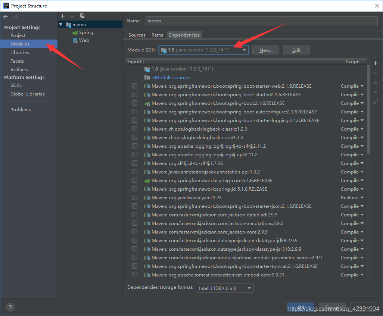Toggle export for jackson-core:2.9.9
The image size is (383, 316).
click(135, 232)
